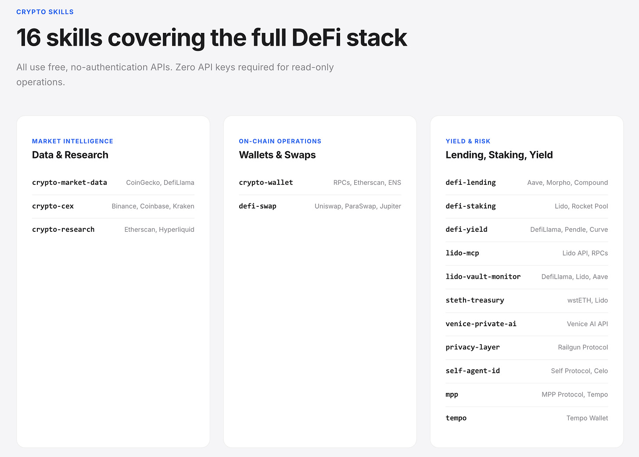Click 'Venice AI API' source text
The height and width of the screenshot is (457, 639).
click(587, 324)
